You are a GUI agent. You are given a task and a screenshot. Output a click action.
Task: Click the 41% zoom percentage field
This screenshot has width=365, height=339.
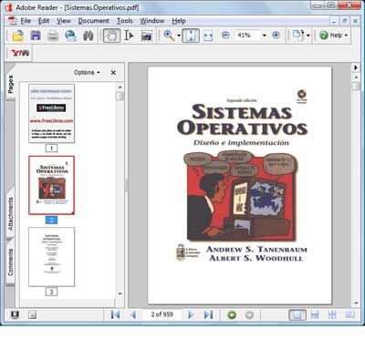click(247, 36)
